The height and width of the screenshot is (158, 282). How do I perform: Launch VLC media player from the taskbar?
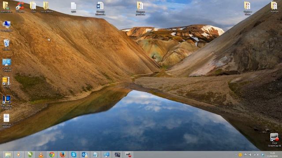tap(41, 154)
